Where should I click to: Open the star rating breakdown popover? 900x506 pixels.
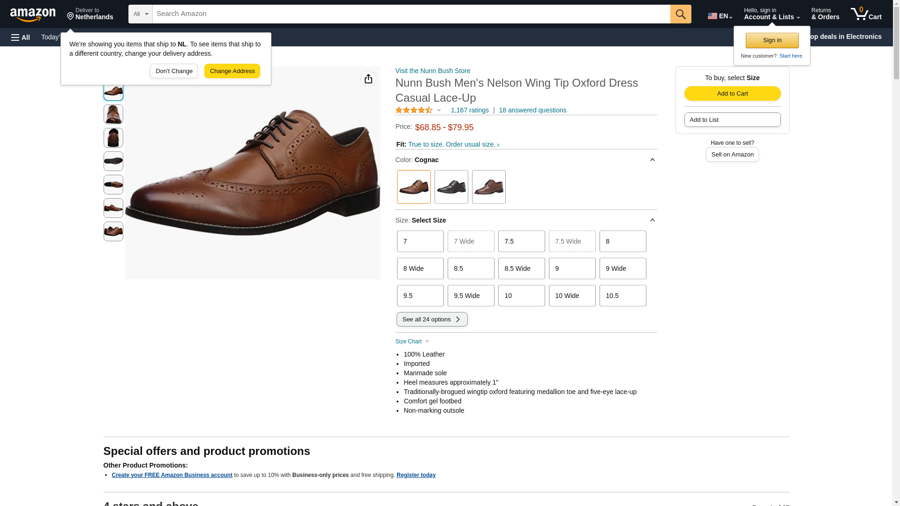click(419, 110)
